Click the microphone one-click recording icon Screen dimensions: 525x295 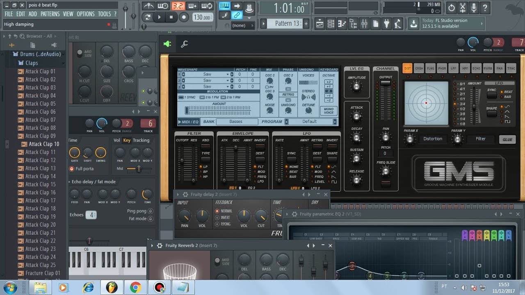[474, 7]
